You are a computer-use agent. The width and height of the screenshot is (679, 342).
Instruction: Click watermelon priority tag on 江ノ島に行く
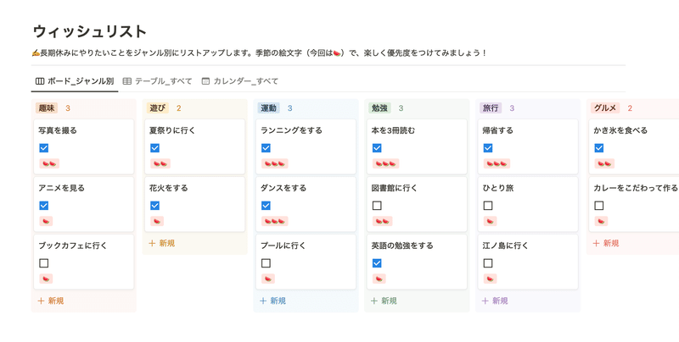pos(491,279)
